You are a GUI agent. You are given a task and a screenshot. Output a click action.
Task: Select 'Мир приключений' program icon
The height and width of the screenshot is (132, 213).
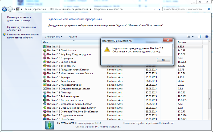45,85
